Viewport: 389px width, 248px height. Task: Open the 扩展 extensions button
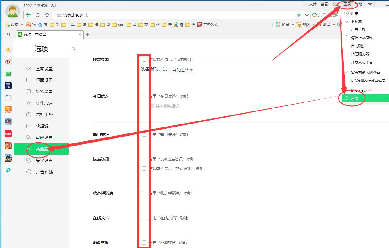(x=282, y=25)
